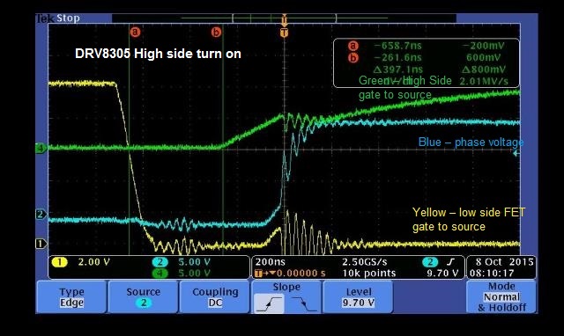Select cursor 'a' marker at top
This screenshot has width=564, height=336.
tap(135, 33)
